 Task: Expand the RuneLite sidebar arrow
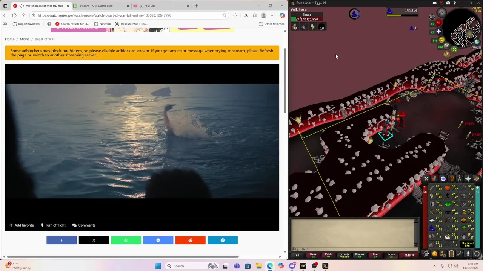click(455, 3)
